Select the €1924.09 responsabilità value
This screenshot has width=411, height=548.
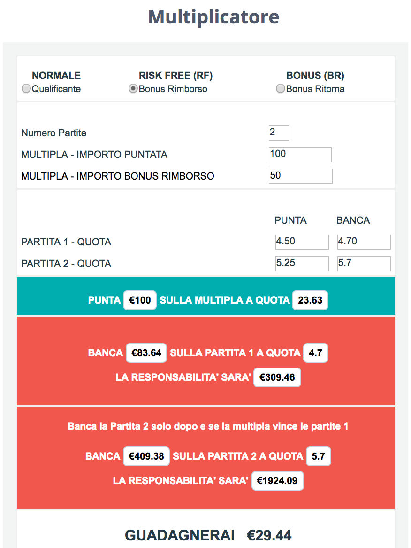(277, 481)
